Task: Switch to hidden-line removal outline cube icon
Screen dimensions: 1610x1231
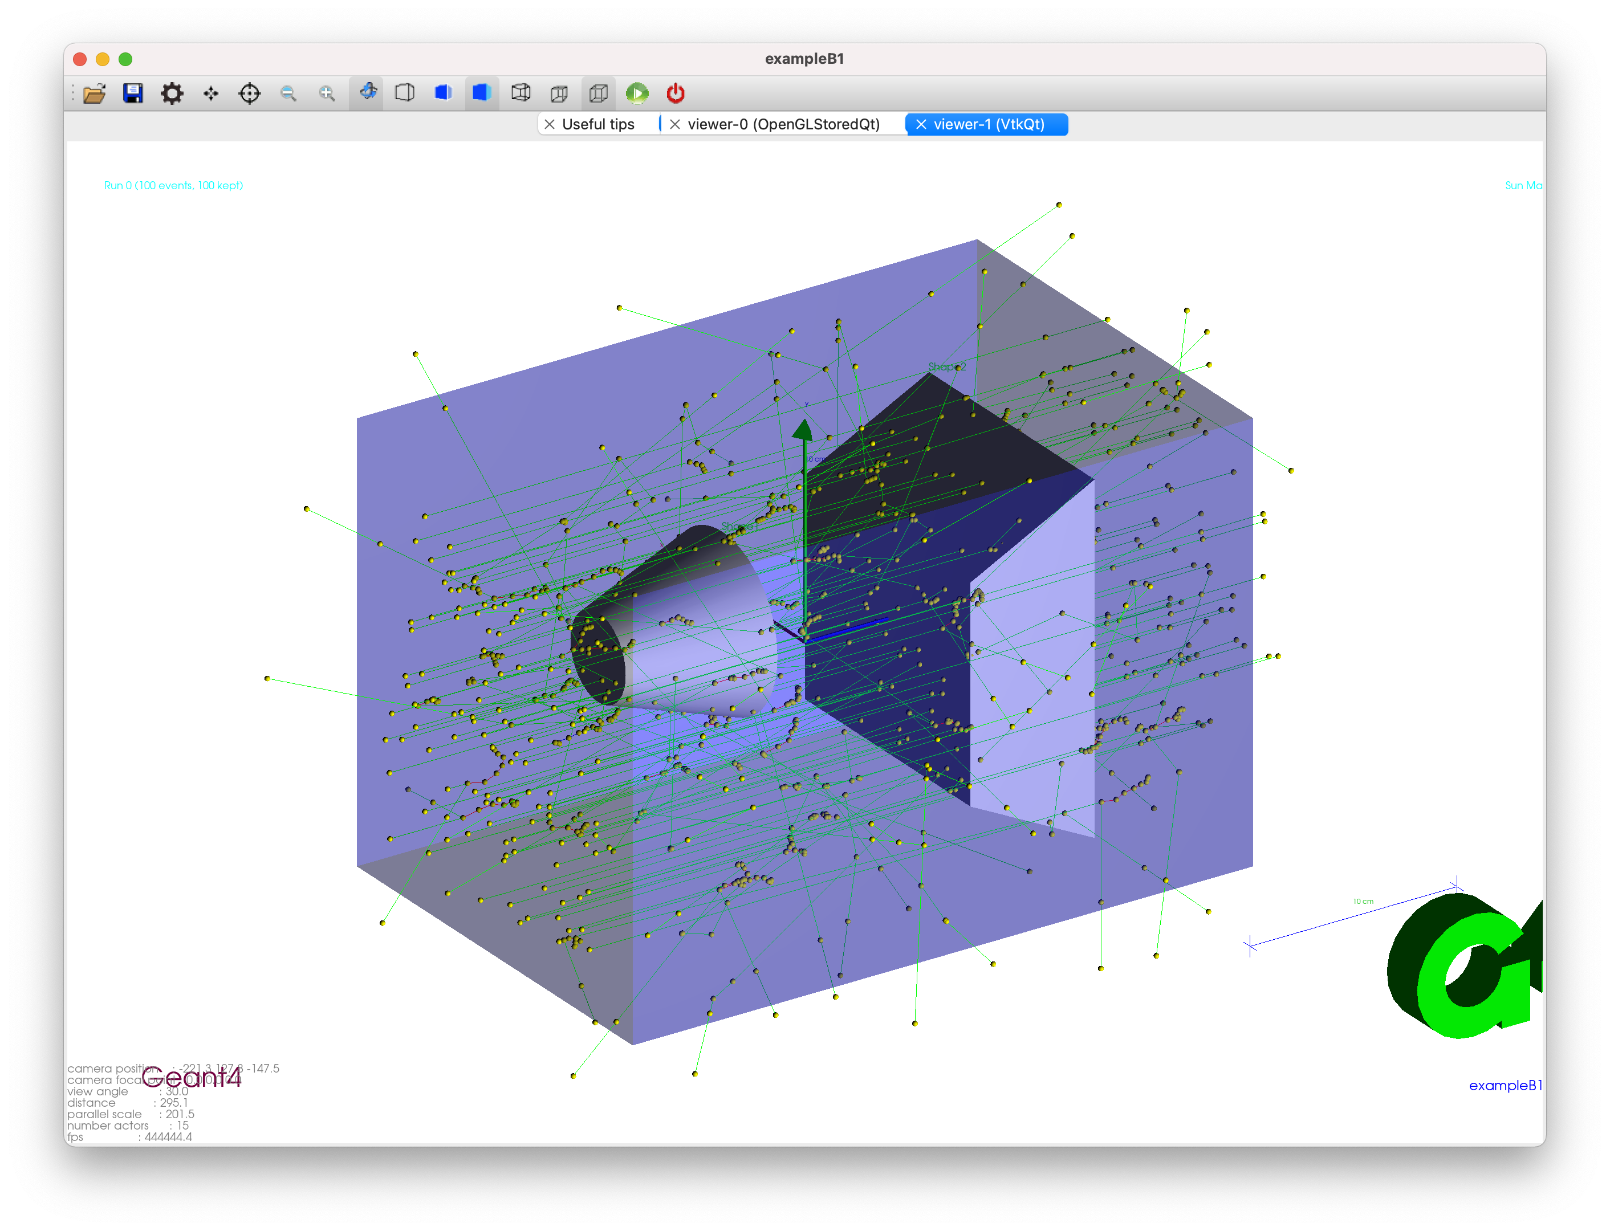Action: point(405,93)
